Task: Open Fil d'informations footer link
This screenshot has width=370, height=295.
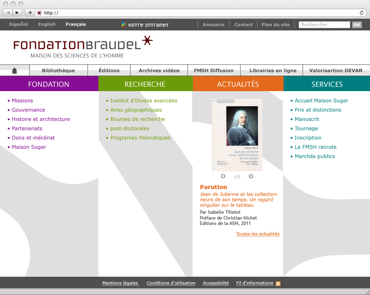Action: tap(255, 283)
